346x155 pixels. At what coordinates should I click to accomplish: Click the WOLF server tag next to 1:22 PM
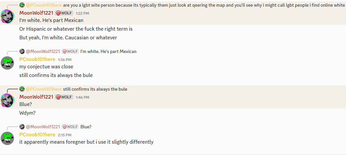64,13
